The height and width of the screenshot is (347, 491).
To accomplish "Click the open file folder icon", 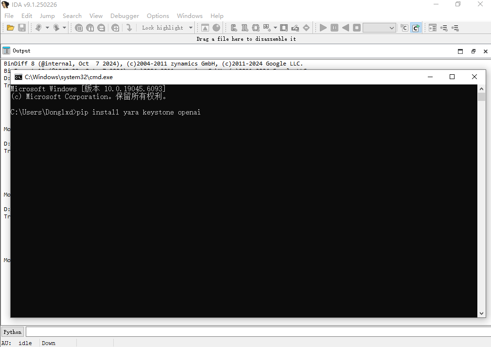I will click(x=10, y=28).
